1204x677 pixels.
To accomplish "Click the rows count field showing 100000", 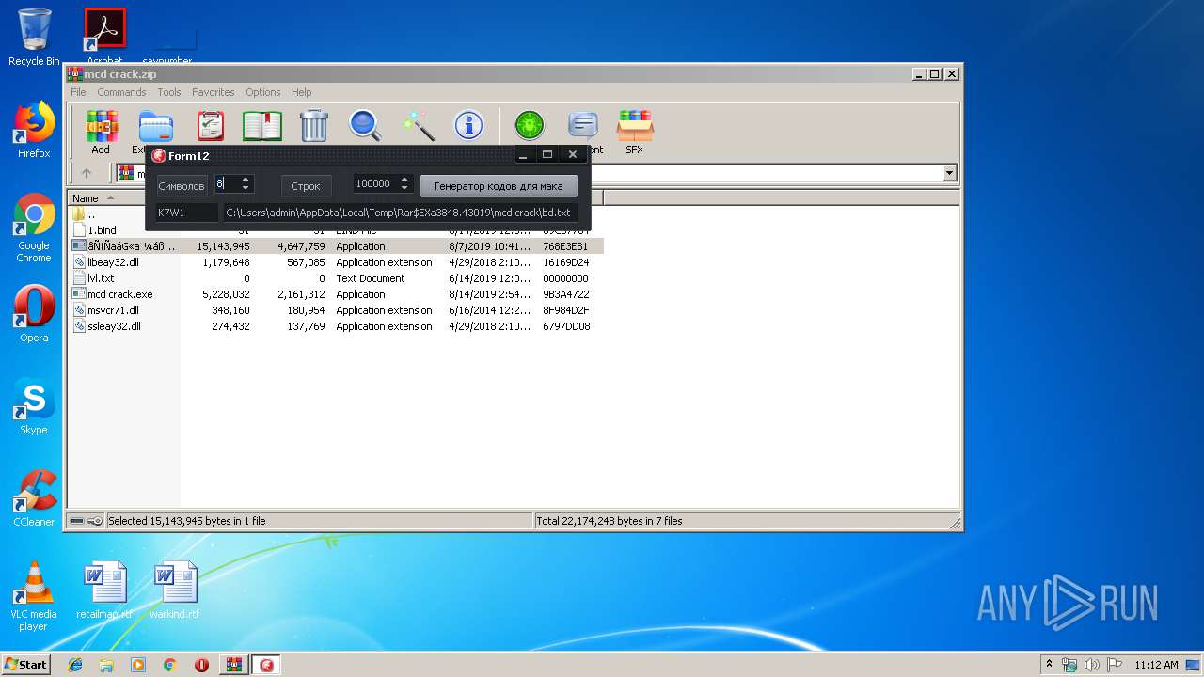I will pyautogui.click(x=376, y=184).
